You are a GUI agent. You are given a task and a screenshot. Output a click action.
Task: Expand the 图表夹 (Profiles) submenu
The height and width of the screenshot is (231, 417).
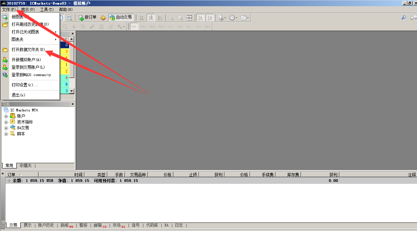point(30,39)
